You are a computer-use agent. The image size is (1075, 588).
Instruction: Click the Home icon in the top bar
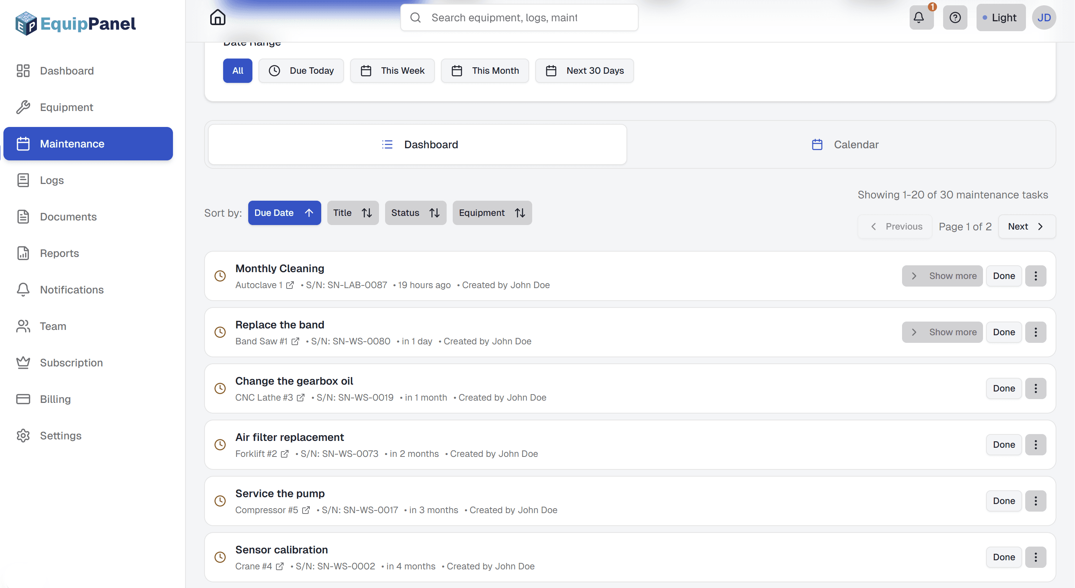(x=217, y=17)
